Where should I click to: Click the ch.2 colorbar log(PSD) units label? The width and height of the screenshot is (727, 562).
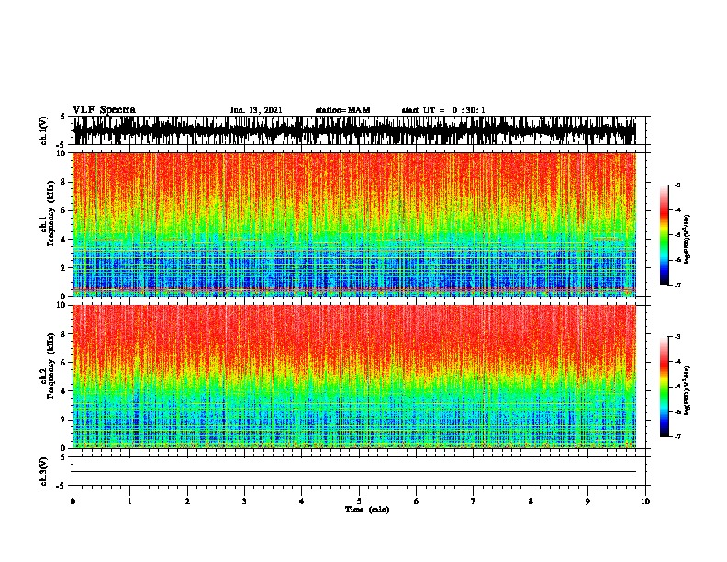(688, 391)
